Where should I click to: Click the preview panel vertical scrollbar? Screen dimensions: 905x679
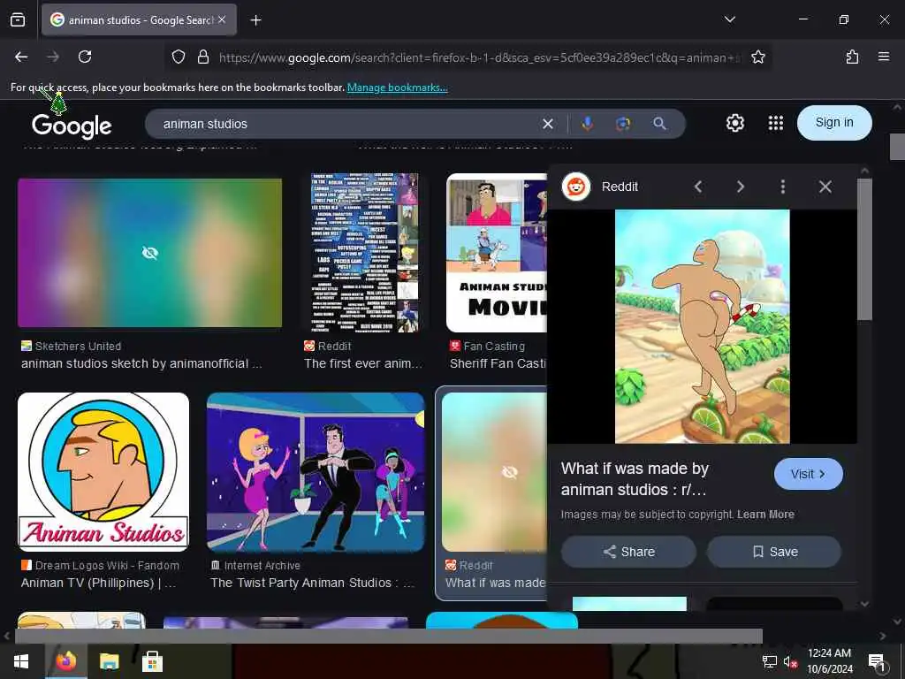click(864, 248)
